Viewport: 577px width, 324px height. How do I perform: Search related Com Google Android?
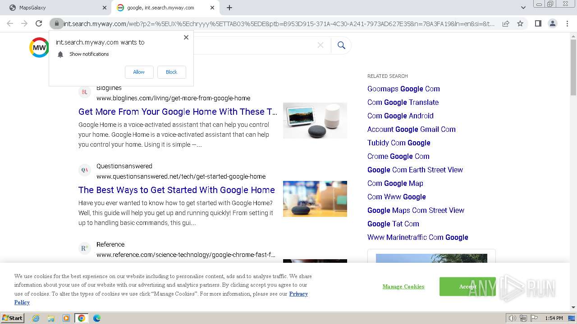[x=400, y=116]
